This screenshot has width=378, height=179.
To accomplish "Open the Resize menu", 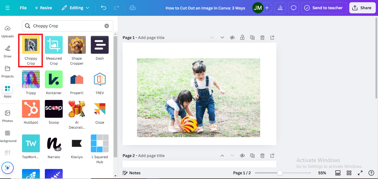I will tap(43, 8).
